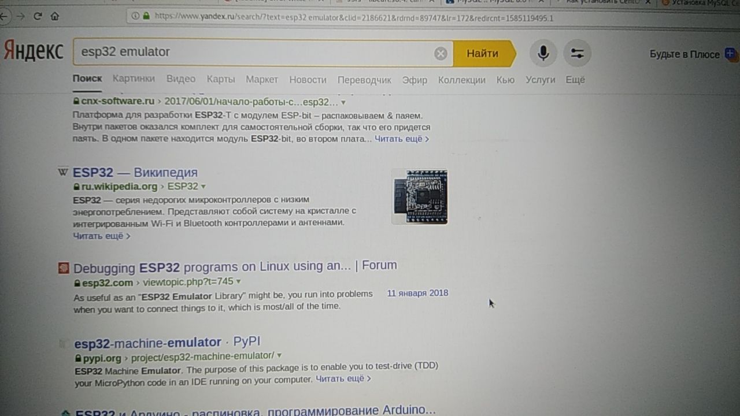The image size is (740, 416).
Task: Click the padlock icon beside esp32.com
Action: [77, 283]
